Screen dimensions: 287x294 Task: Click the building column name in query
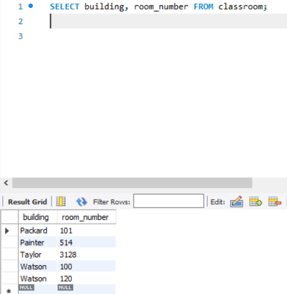point(104,7)
